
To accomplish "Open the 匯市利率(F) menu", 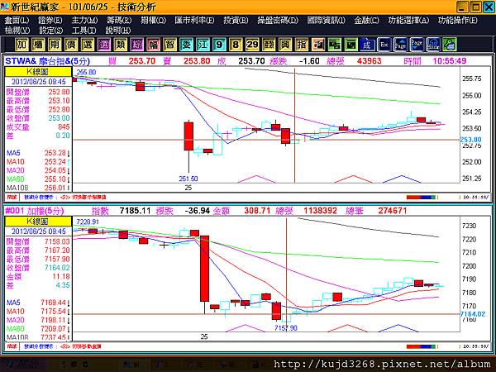I will pyautogui.click(x=194, y=20).
